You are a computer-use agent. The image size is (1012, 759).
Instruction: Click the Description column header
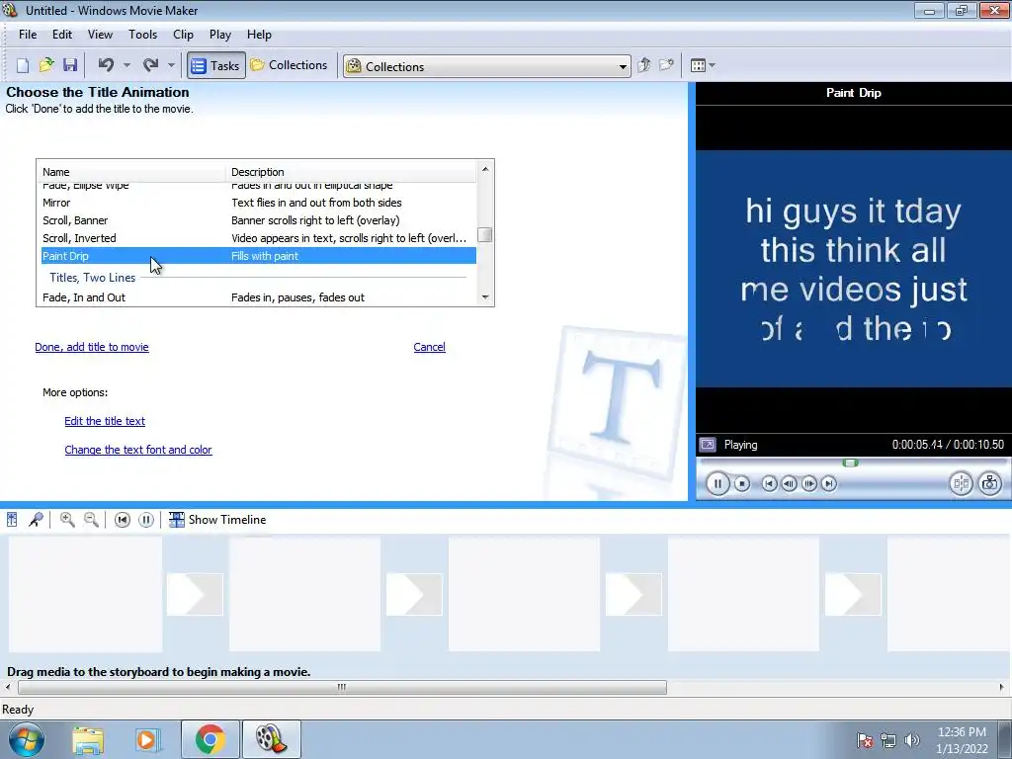click(351, 172)
